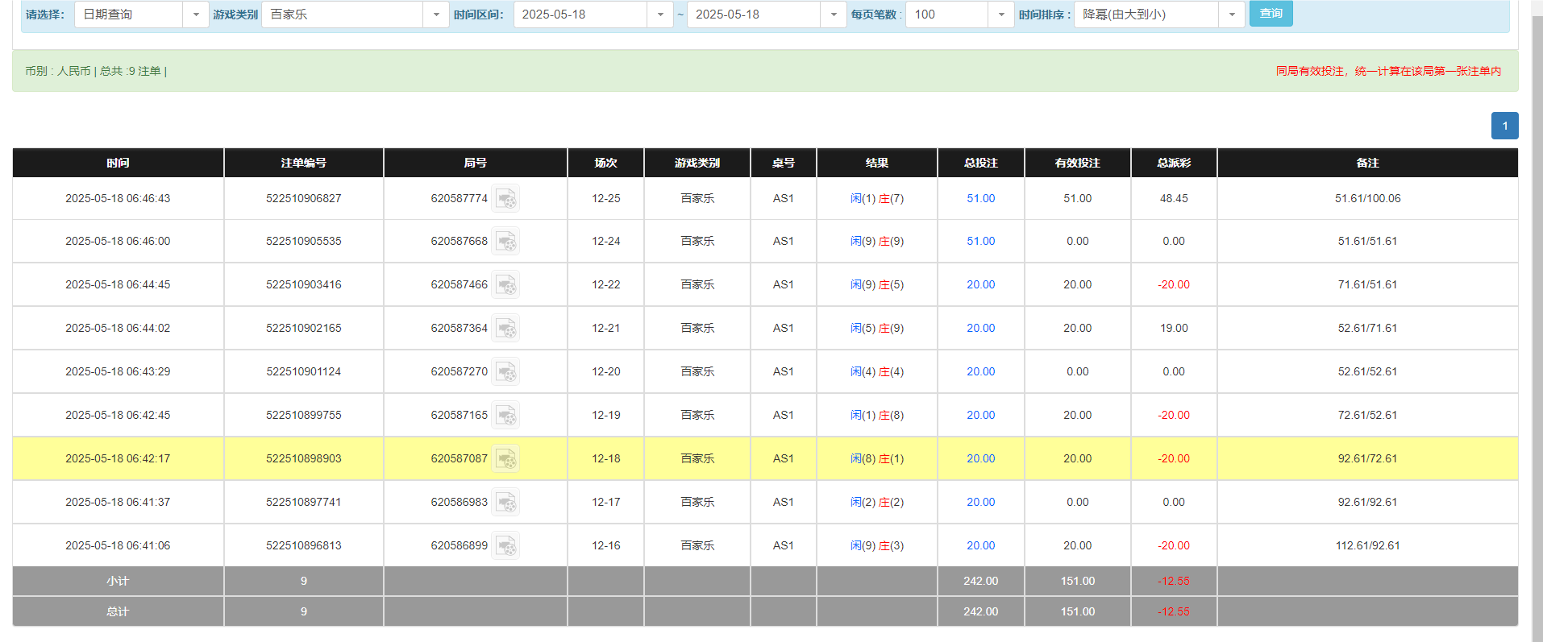Click replay icon in highlighted row 620587087

point(505,458)
